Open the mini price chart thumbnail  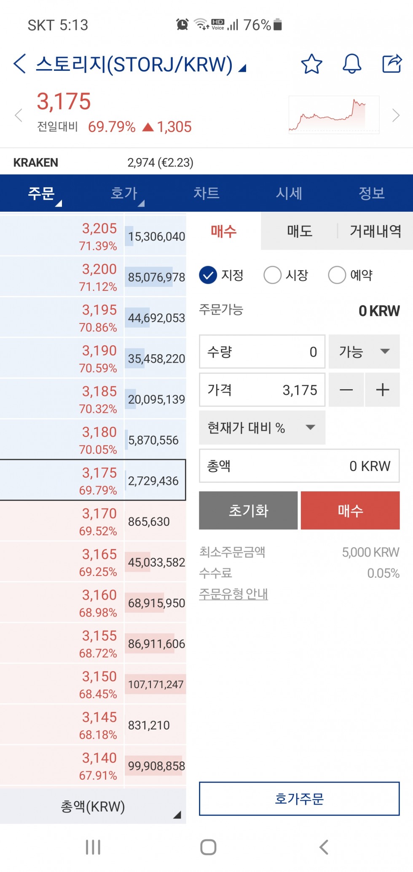coord(334,115)
